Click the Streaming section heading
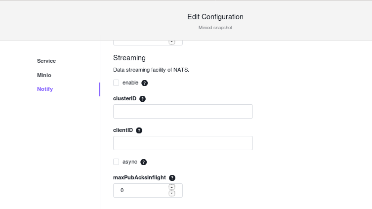The image size is (372, 209). (129, 58)
